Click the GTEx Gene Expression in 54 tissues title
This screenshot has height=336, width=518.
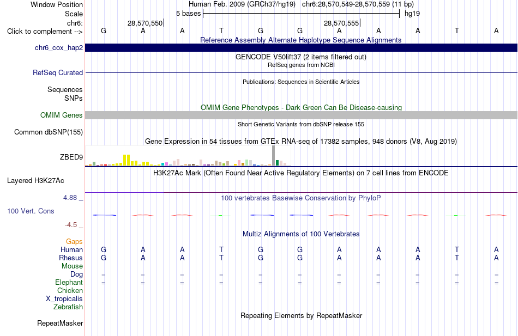pyautogui.click(x=301, y=141)
